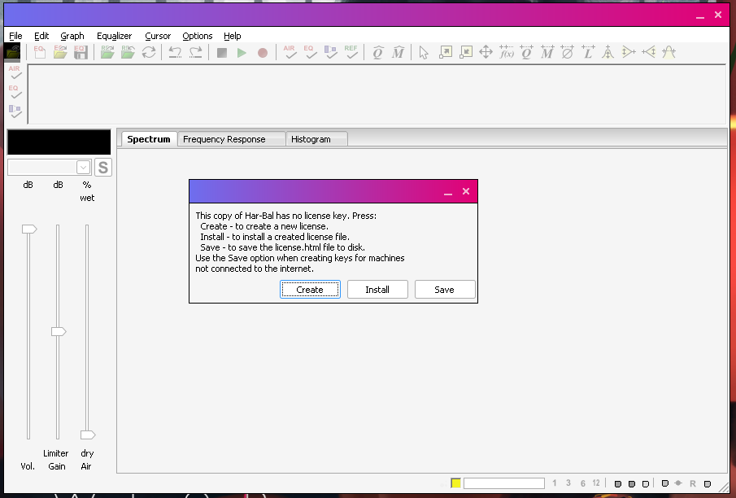Open an EQ filter file icon
This screenshot has width=736, height=498.
[x=60, y=52]
